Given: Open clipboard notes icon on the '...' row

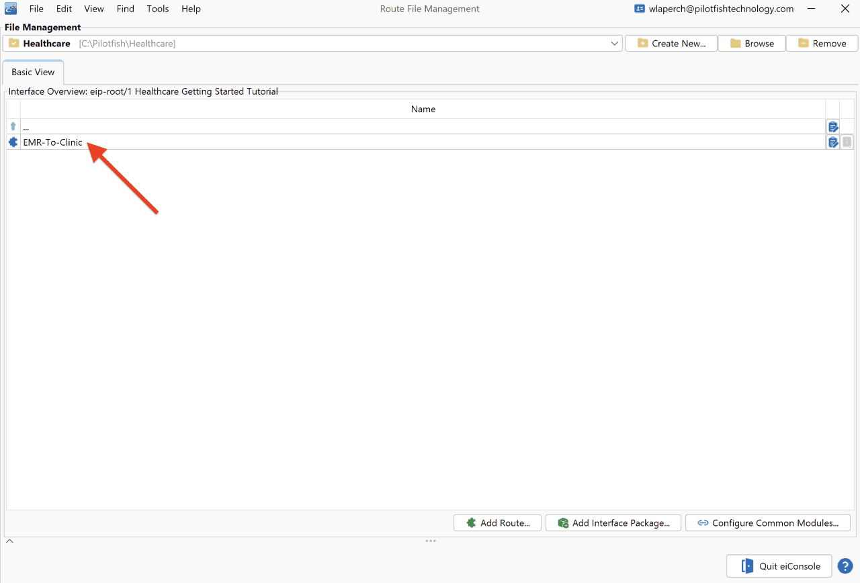Looking at the screenshot, I should [833, 126].
